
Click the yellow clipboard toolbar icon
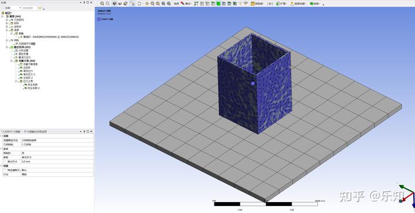click(253, 3)
